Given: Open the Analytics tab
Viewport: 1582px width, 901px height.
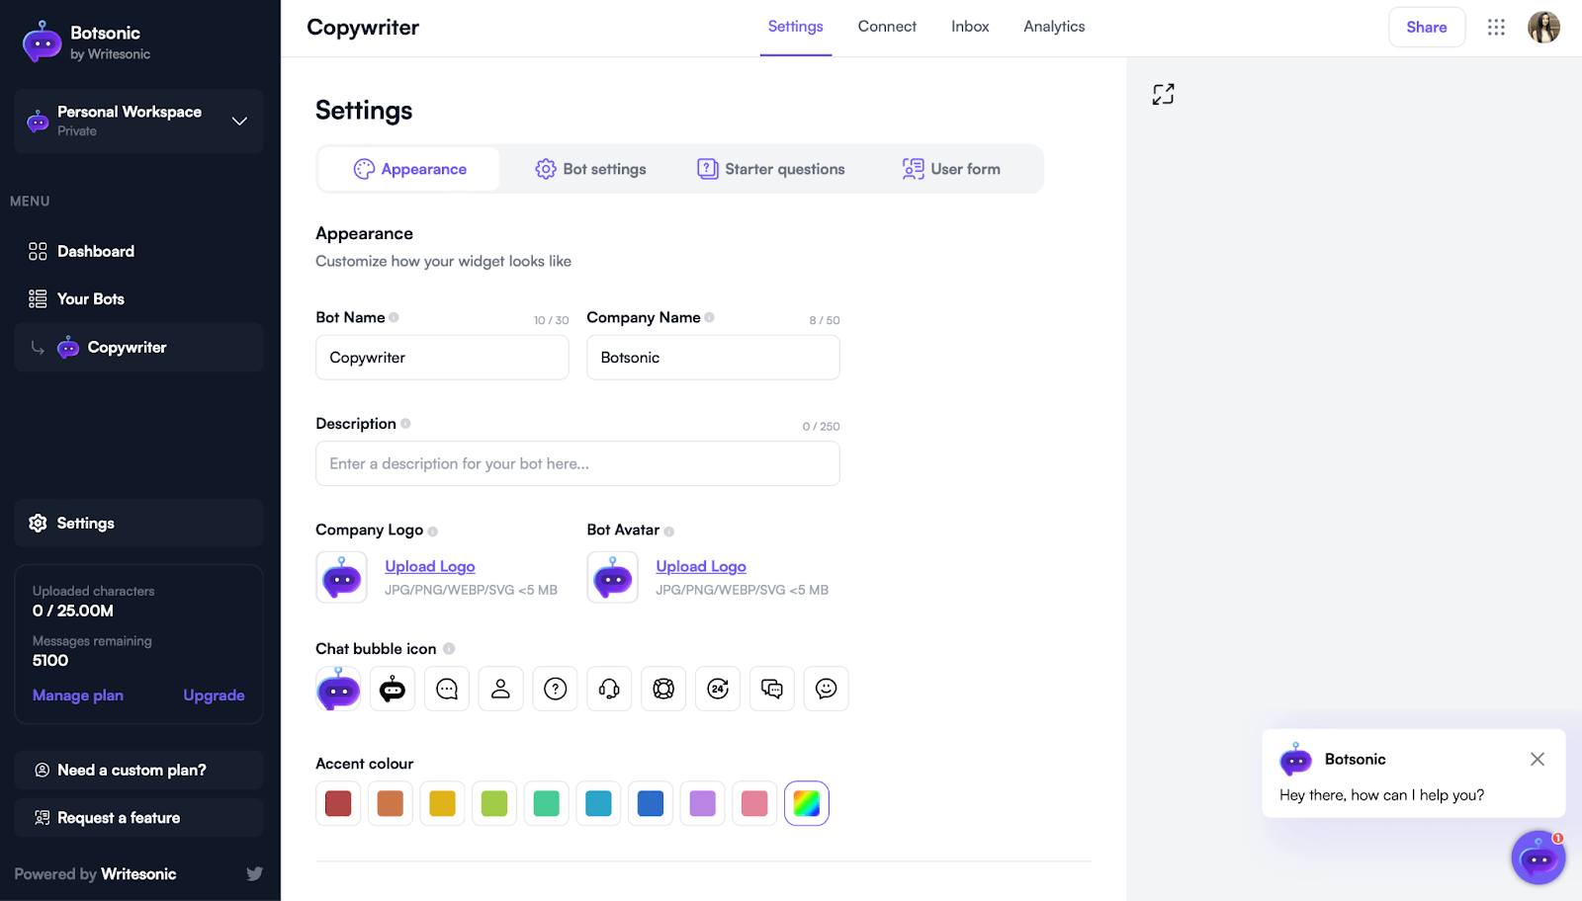Looking at the screenshot, I should point(1054,27).
